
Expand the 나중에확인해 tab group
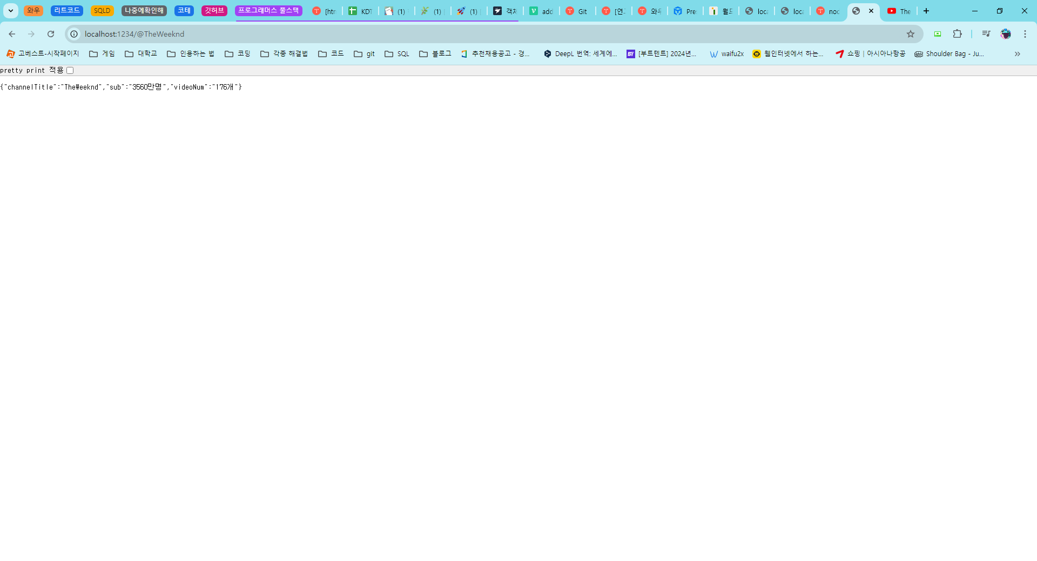144,11
